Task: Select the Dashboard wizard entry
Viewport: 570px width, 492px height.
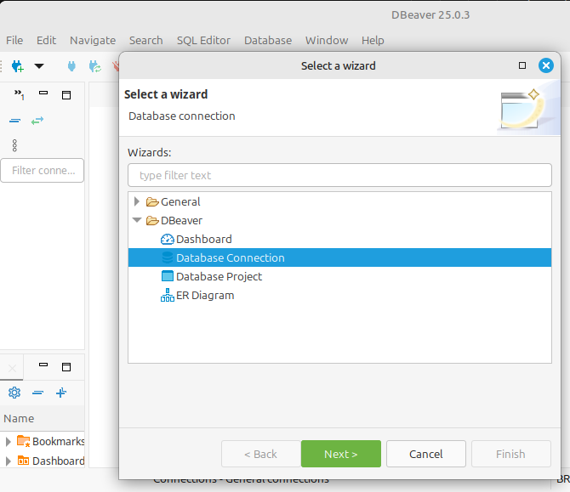Action: [203, 240]
